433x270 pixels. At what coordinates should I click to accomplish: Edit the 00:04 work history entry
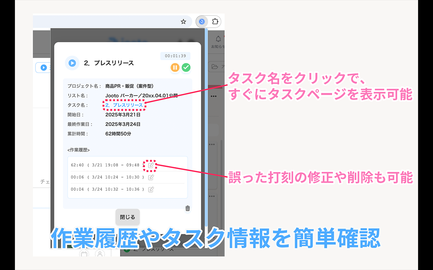(151, 189)
